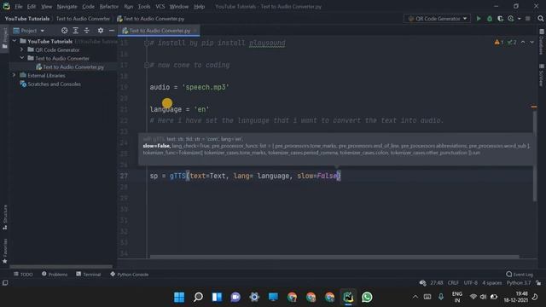Expand External Libraries node
The height and width of the screenshot is (307, 546).
click(15, 75)
